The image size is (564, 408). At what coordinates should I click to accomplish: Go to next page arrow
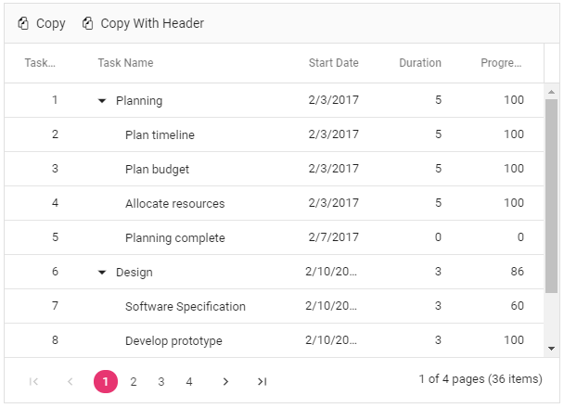(225, 381)
